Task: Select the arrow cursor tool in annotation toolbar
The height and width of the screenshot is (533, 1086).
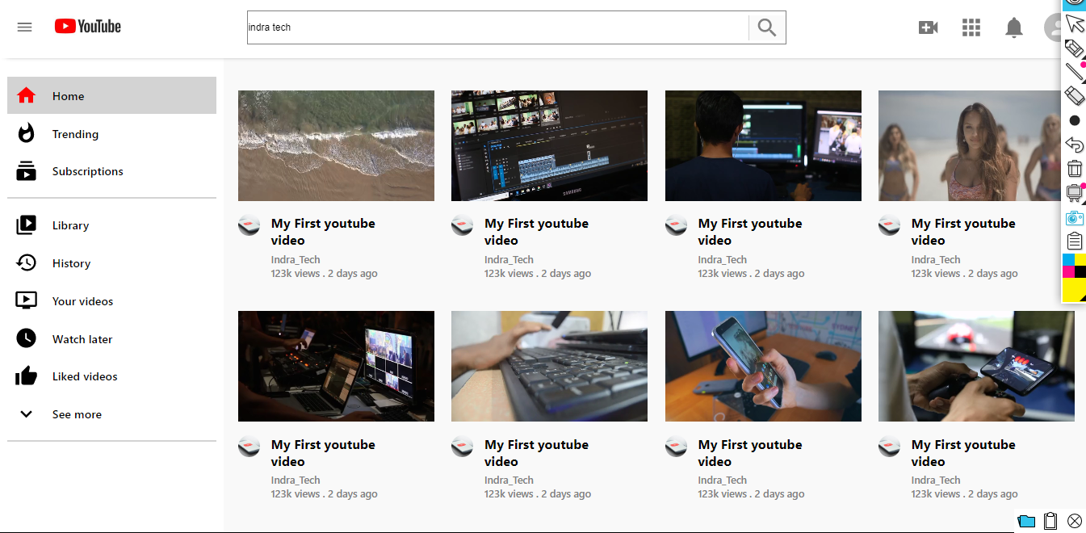Action: point(1075,23)
